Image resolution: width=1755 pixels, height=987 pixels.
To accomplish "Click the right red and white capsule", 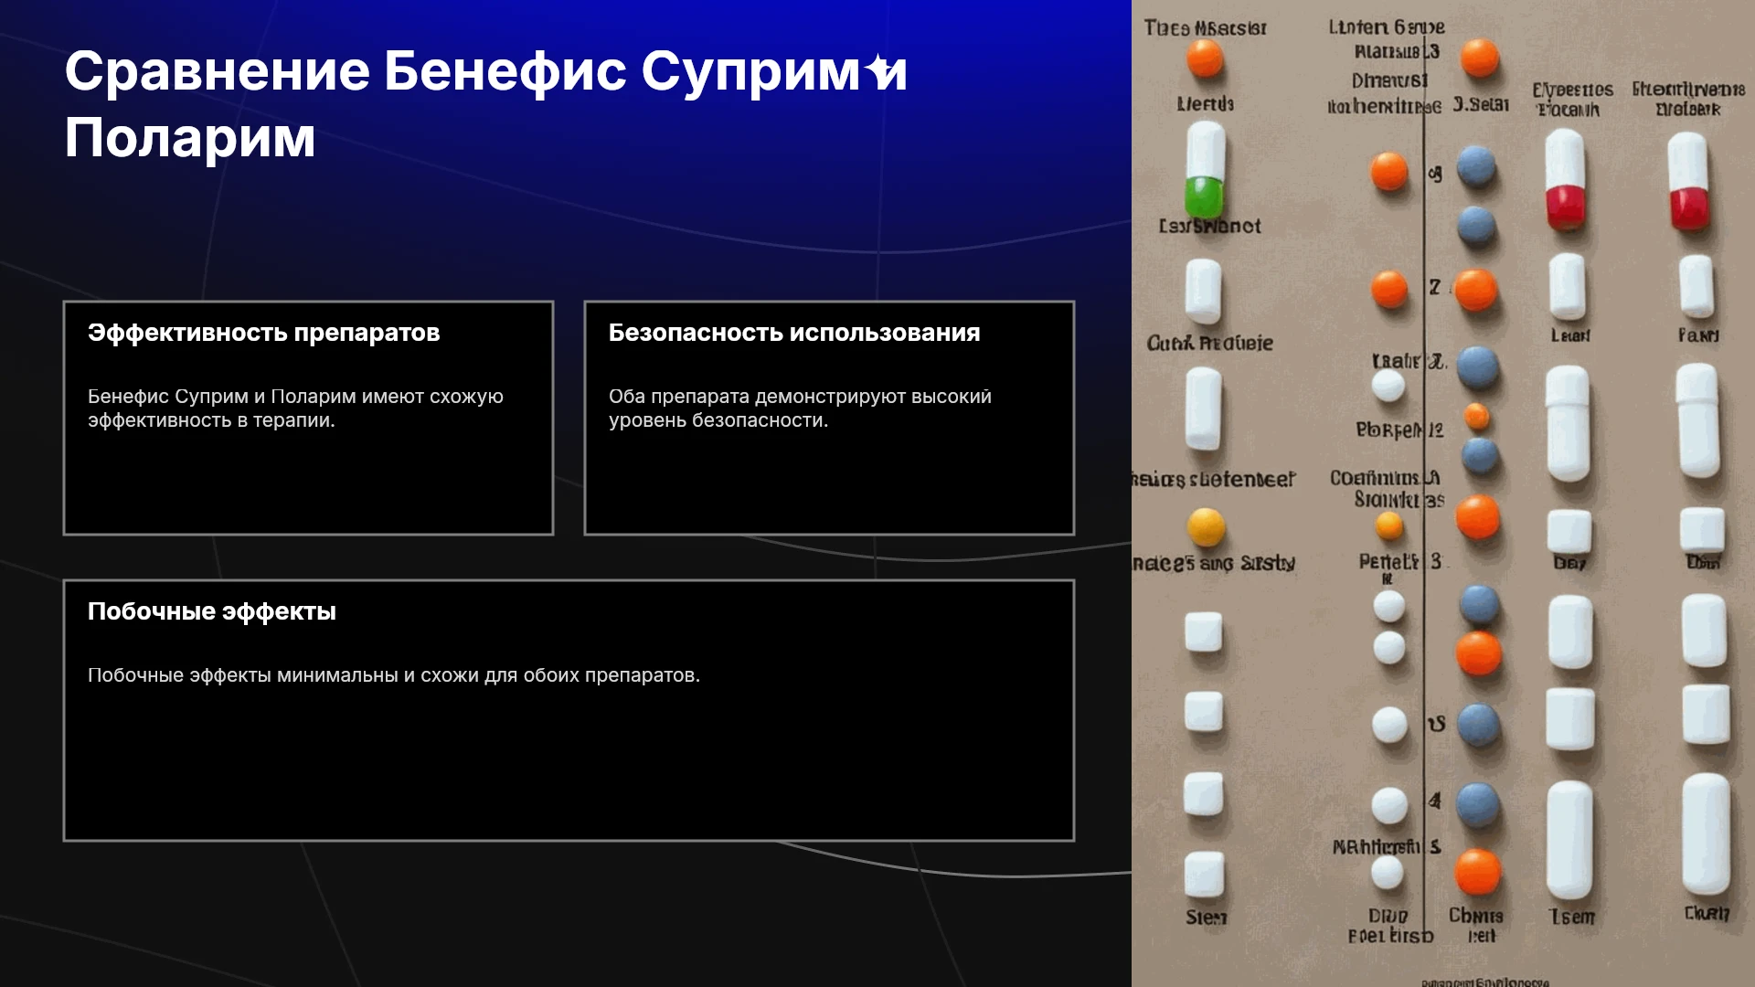I will pos(1688,181).
